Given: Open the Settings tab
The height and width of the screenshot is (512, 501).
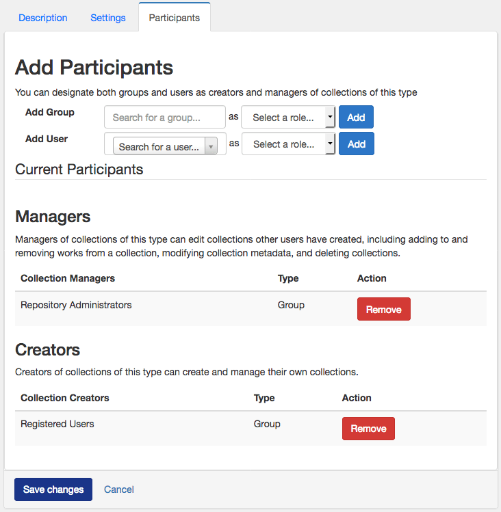Looking at the screenshot, I should pyautogui.click(x=108, y=18).
